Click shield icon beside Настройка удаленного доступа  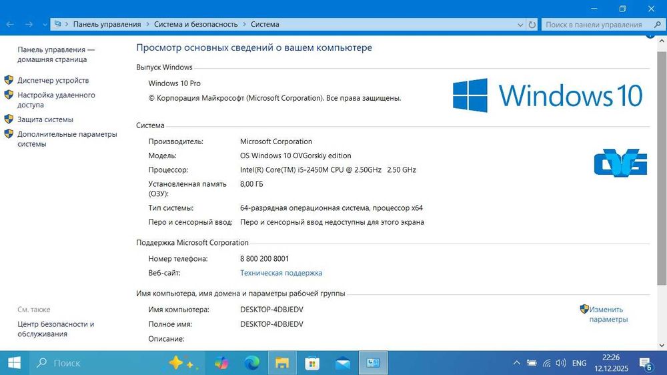[x=9, y=95]
